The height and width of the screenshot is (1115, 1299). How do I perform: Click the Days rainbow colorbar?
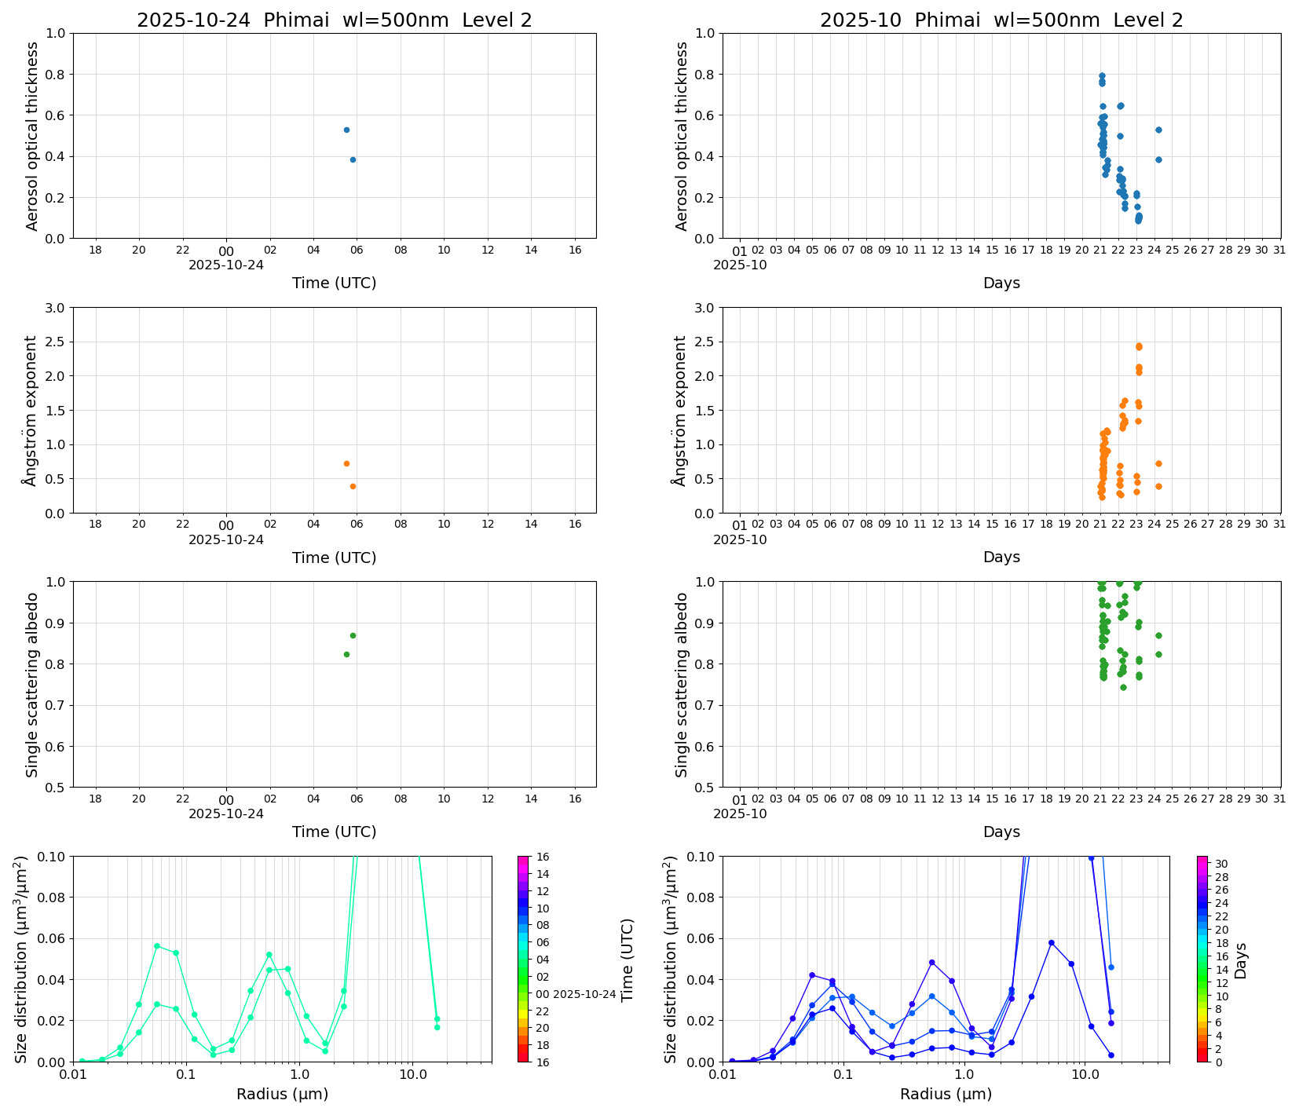point(1202,958)
